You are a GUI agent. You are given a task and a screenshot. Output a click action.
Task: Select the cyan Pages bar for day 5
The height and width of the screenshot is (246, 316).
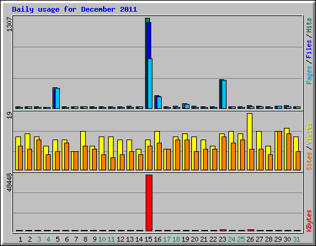[57, 98]
